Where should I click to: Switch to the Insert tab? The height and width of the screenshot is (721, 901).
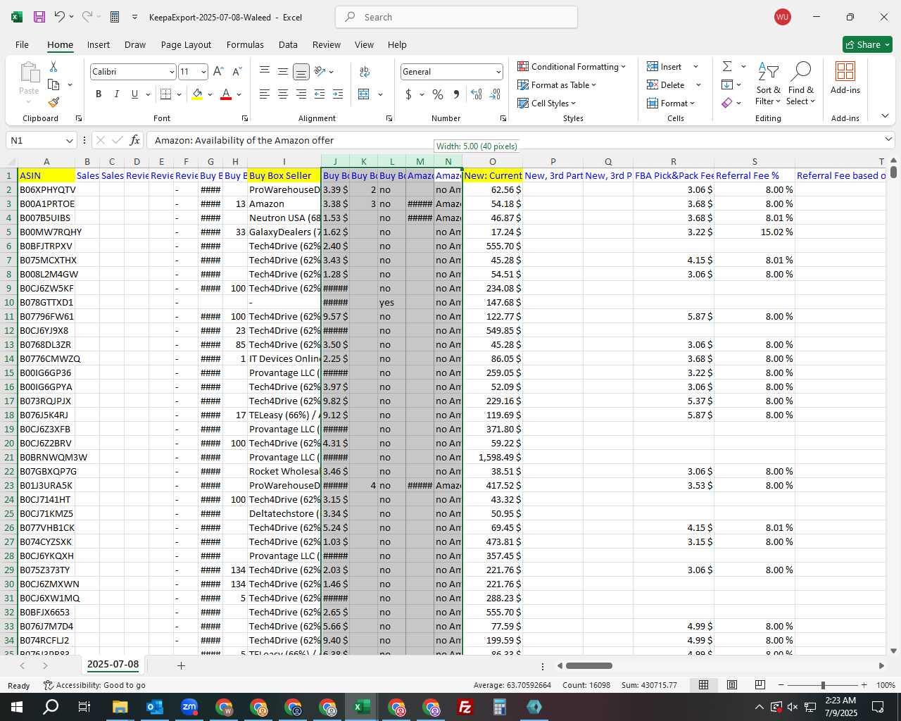99,44
